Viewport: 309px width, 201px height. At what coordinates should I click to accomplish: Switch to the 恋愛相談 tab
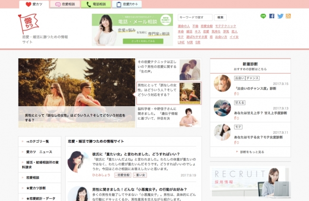click(x=65, y=4)
